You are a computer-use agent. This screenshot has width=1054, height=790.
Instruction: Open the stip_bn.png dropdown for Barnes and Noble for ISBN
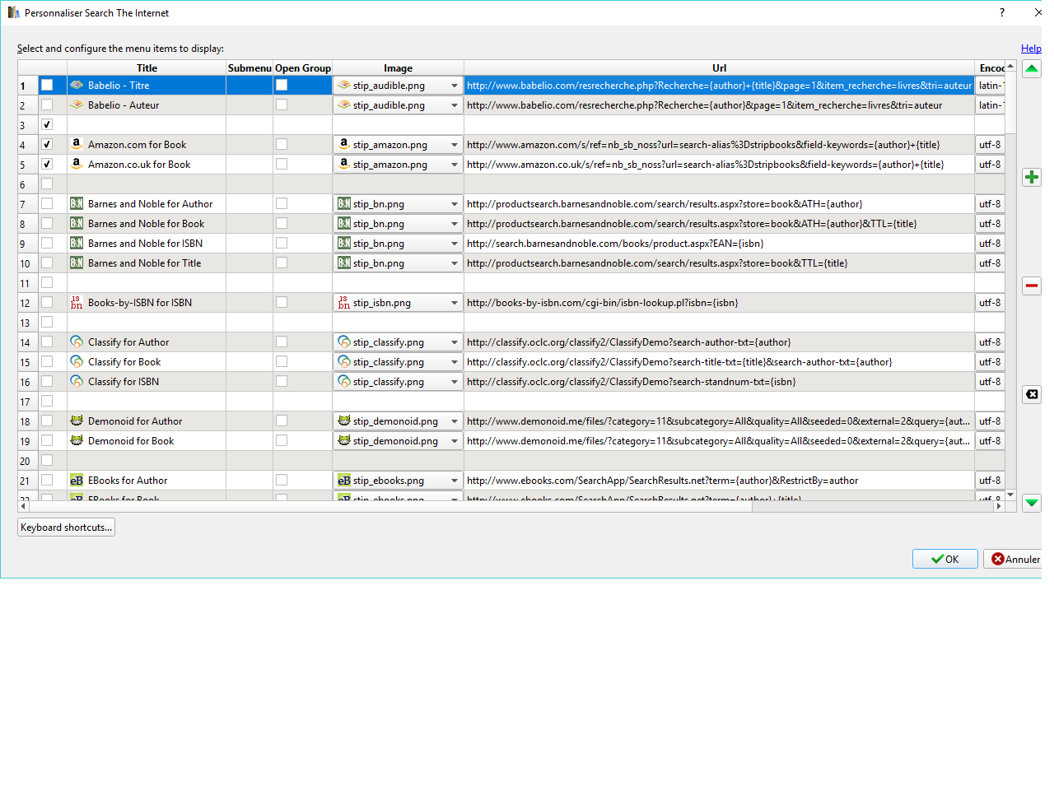(x=398, y=243)
